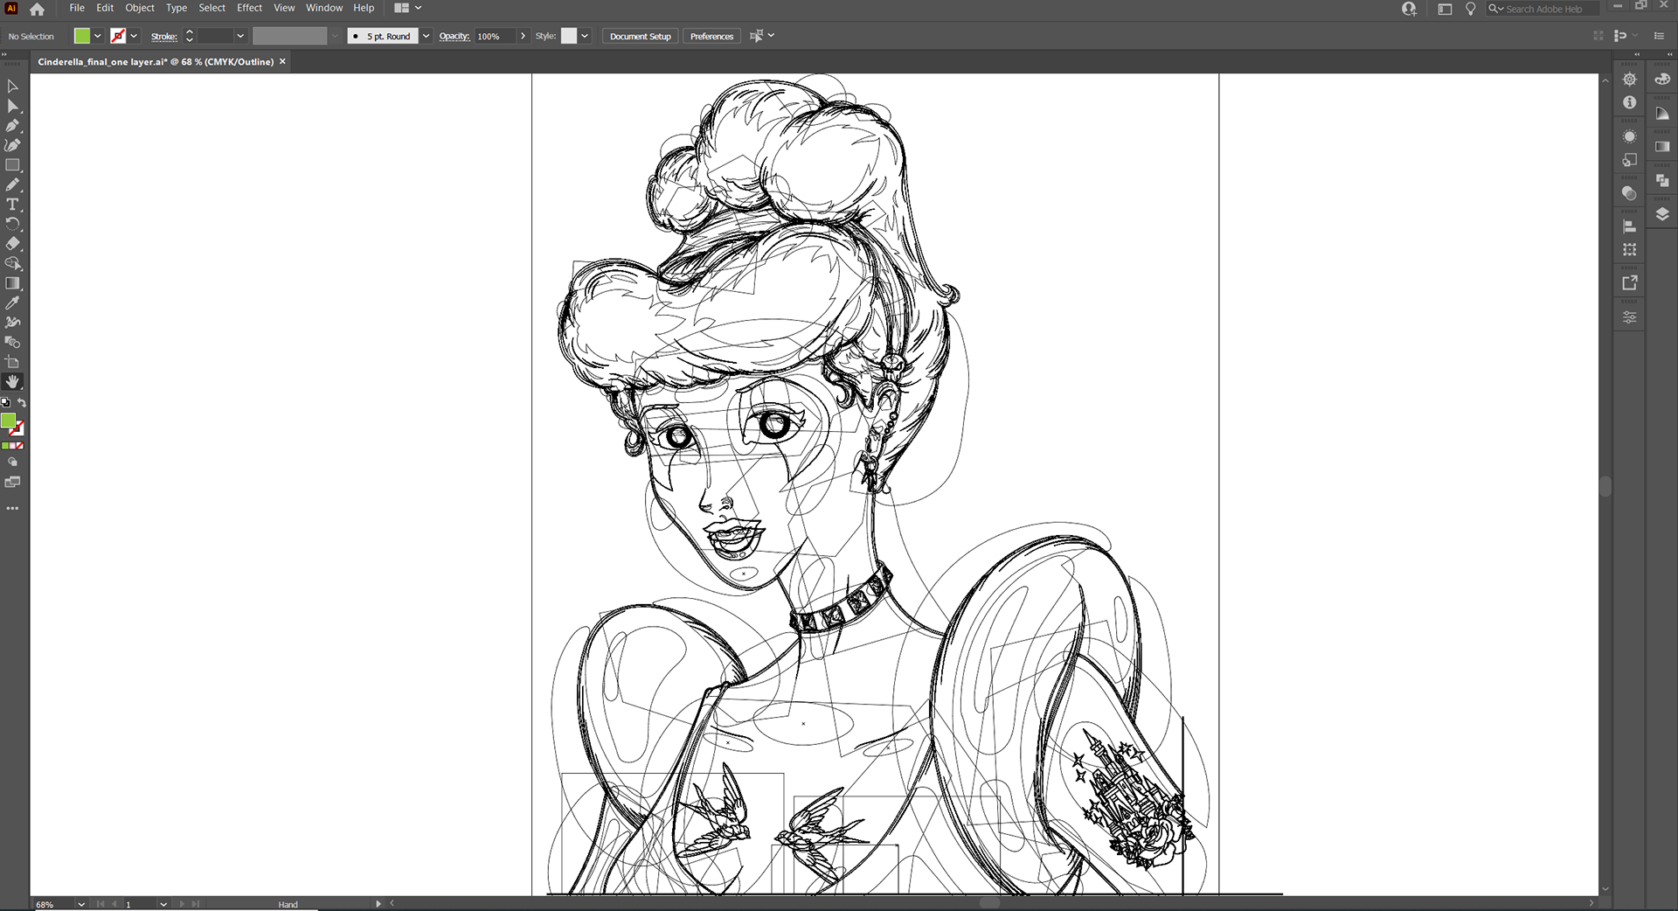This screenshot has height=911, width=1678.
Task: Open the Properties panel (ship wheel) icon
Action: [x=1629, y=80]
